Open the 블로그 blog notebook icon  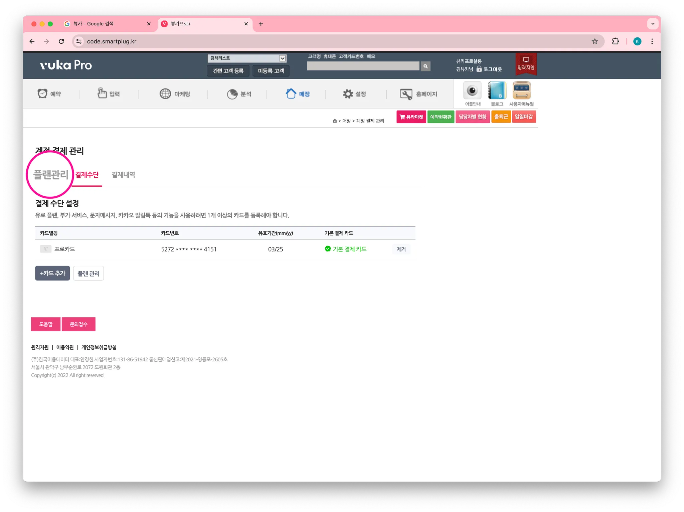pos(497,91)
